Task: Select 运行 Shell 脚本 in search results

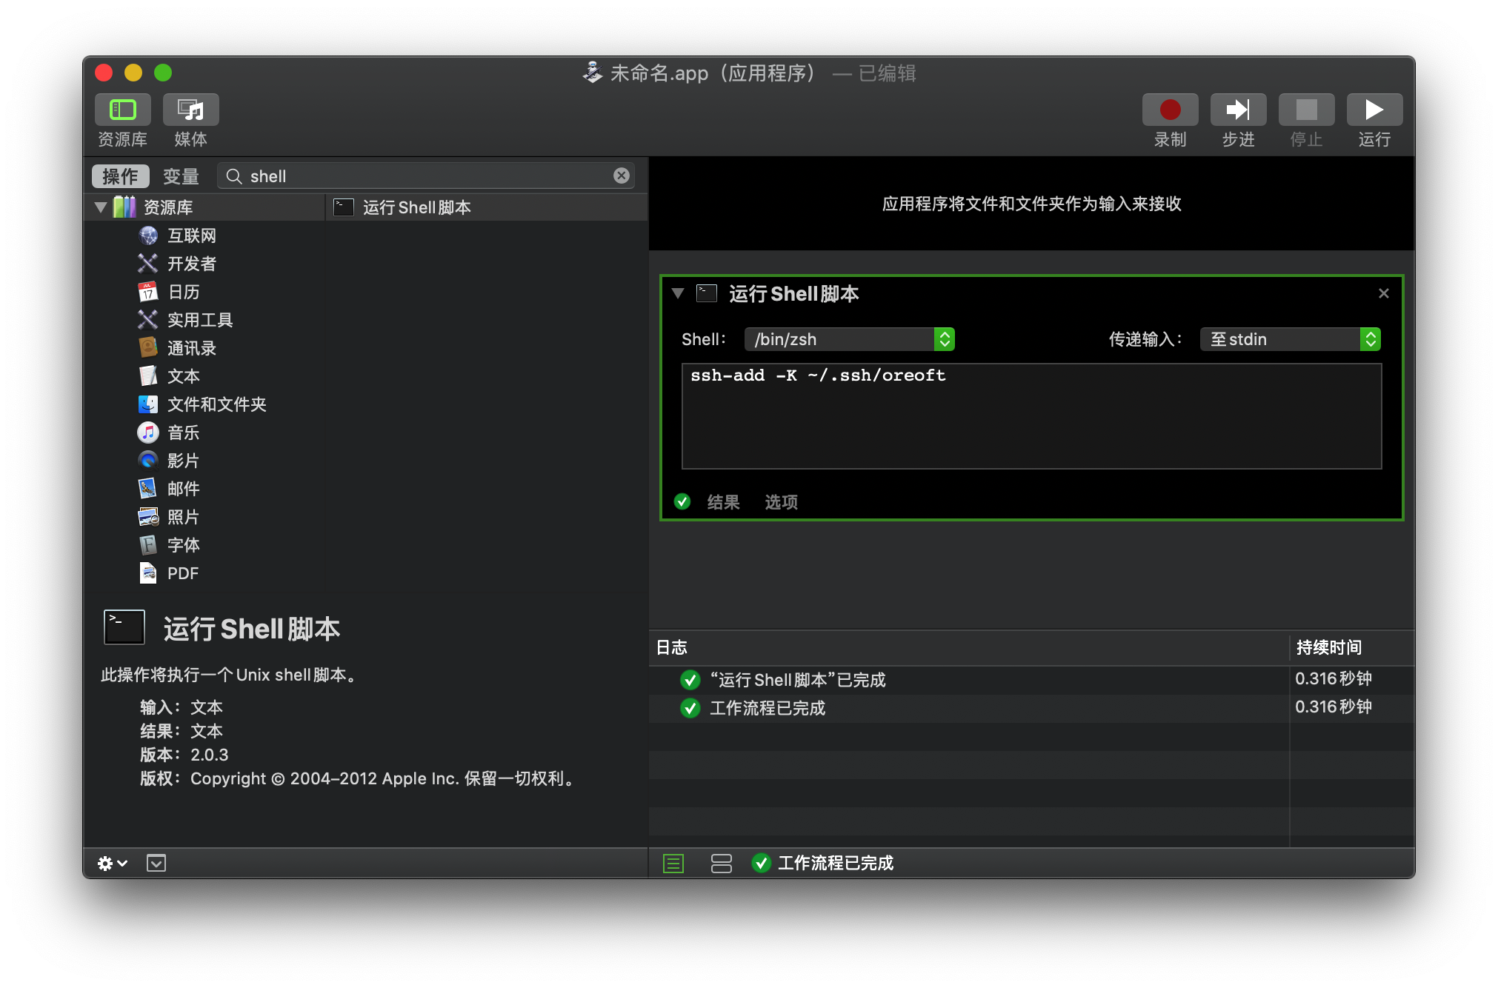Action: pyautogui.click(x=487, y=207)
